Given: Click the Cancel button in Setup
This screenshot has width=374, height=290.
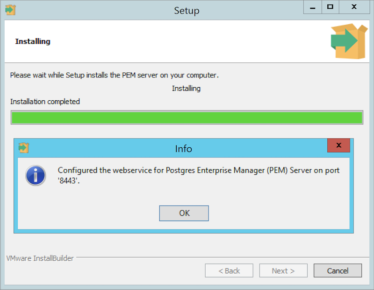Looking at the screenshot, I should coord(338,270).
